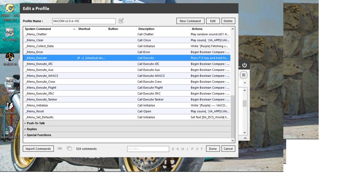Click the background window scroll up arrow
This screenshot has width=345, height=194.
coord(245,90)
